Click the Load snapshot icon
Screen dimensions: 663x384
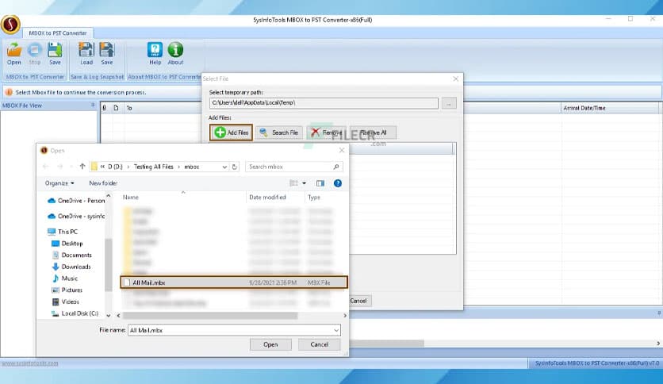[x=86, y=53]
